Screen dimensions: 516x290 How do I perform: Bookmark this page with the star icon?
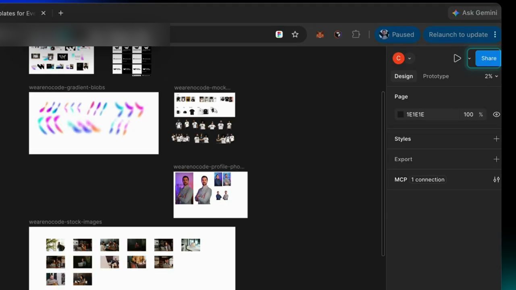pos(295,35)
